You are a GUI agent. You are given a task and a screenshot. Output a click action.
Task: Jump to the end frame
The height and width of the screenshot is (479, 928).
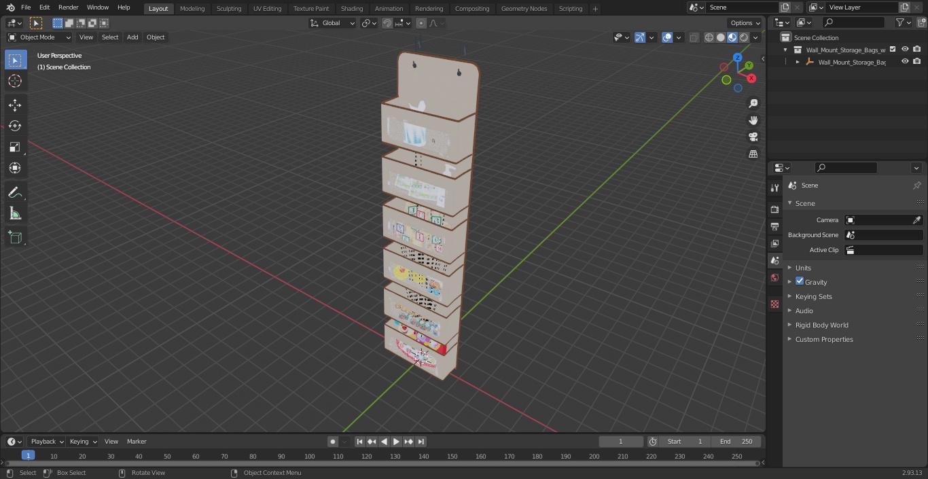click(x=421, y=442)
